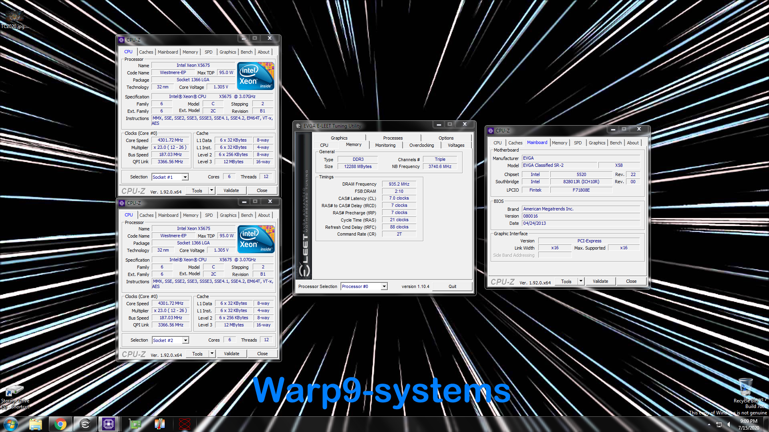This screenshot has width=769, height=432.
Task: Click the Intel Xeon logo in top CPU-Z window
Action: 256,76
